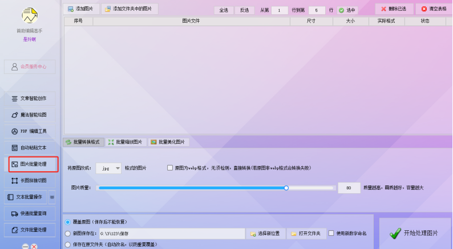This screenshot has height=249, width=453.
Task: Click the quality value field showing 80
Action: [349, 188]
